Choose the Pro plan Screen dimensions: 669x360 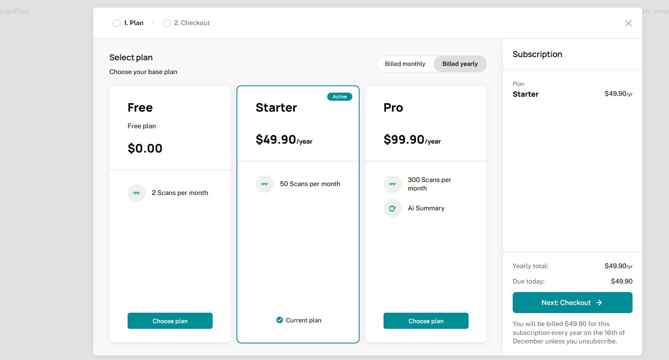click(426, 321)
